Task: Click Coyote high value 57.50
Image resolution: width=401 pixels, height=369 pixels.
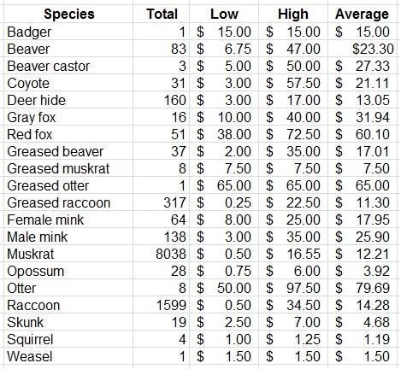Action: [x=293, y=83]
